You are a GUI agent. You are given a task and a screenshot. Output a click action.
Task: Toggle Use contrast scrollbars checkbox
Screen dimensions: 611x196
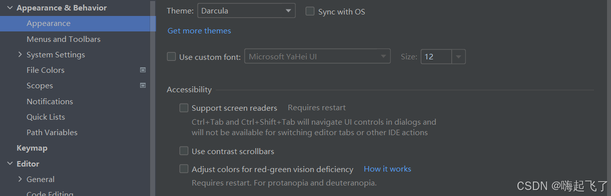184,151
